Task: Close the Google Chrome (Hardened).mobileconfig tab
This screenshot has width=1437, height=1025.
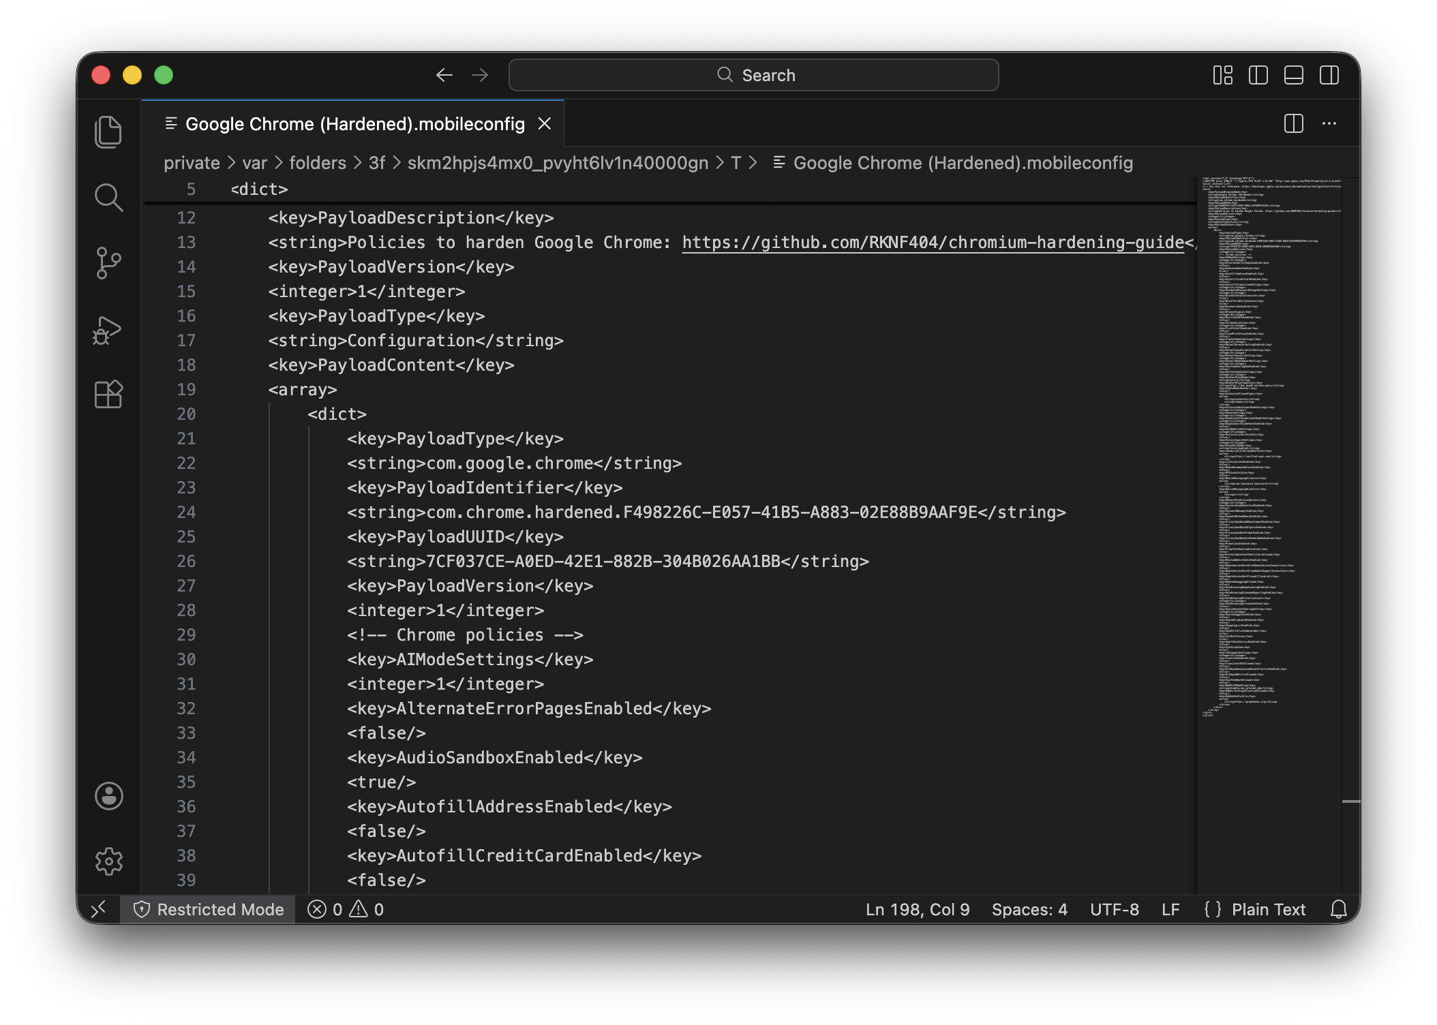Action: [x=544, y=123]
